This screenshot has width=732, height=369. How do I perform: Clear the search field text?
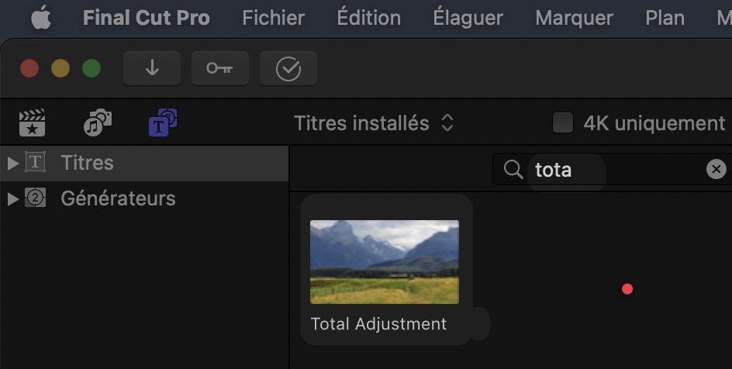[716, 169]
